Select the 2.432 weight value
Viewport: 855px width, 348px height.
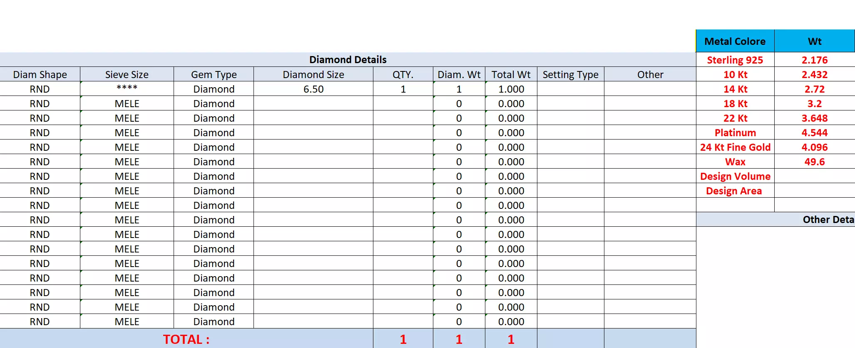click(815, 74)
